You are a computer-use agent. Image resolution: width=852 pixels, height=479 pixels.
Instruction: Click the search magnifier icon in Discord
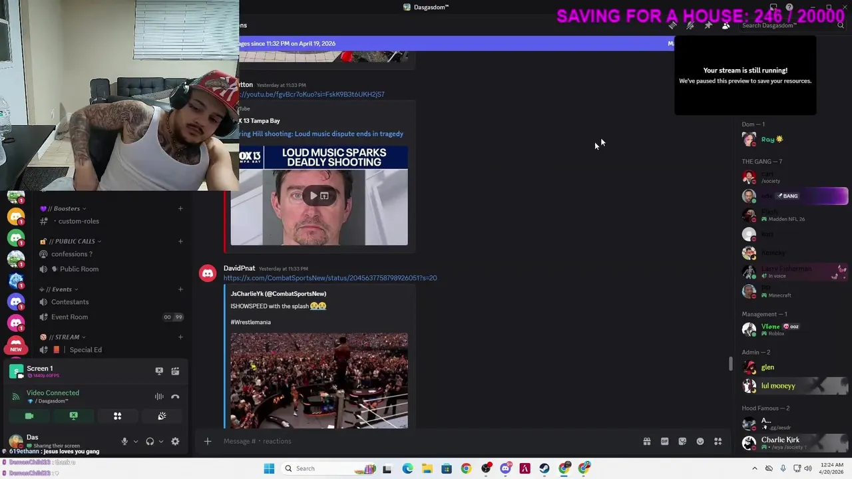point(841,25)
